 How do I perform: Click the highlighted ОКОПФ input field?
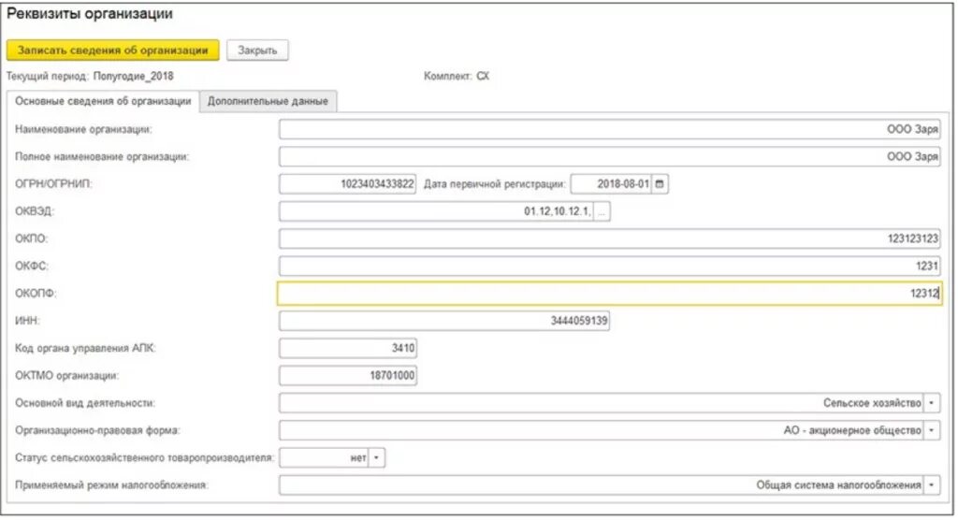click(609, 294)
